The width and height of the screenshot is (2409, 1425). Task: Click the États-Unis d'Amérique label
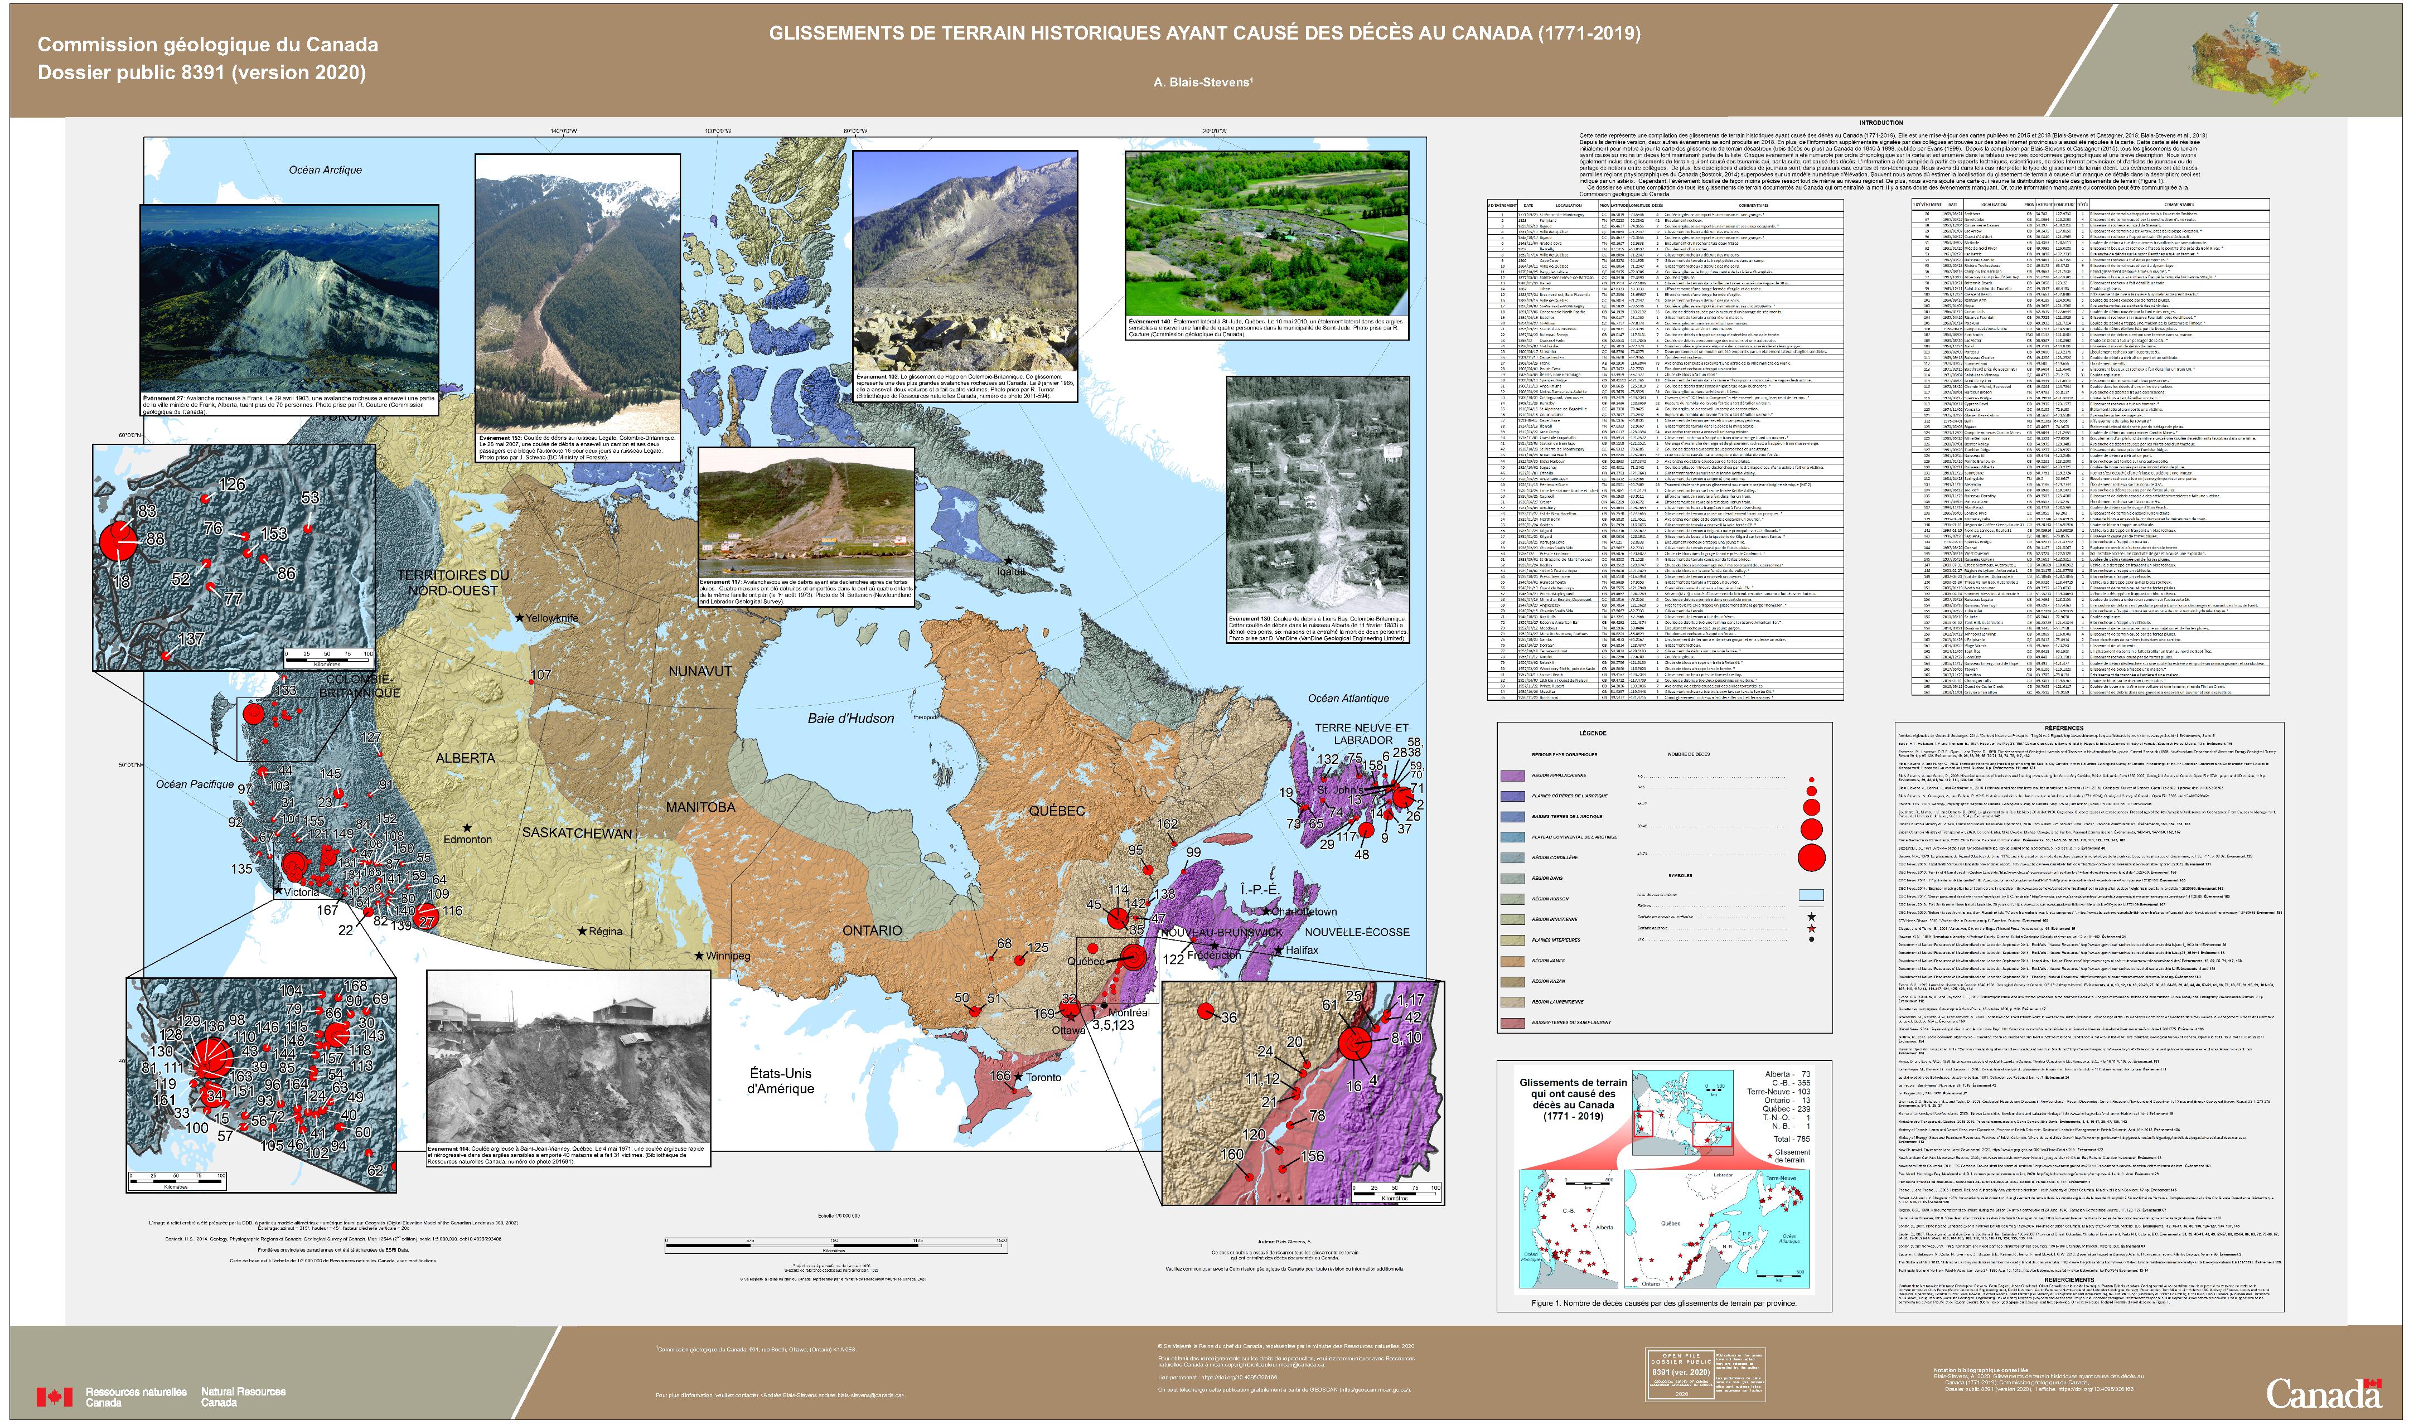coord(781,1081)
